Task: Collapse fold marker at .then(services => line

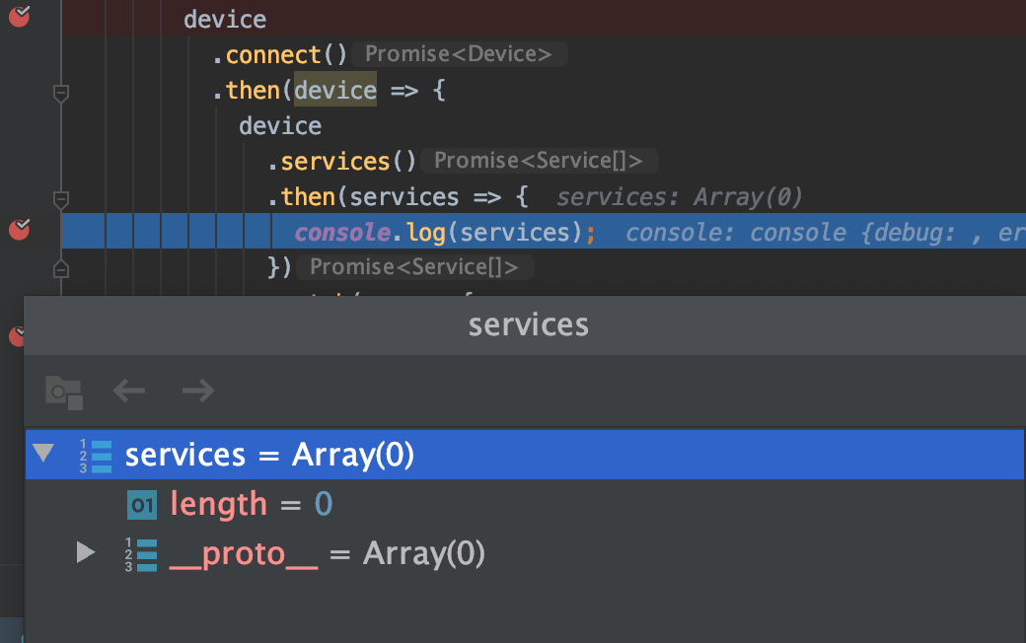Action: (61, 199)
